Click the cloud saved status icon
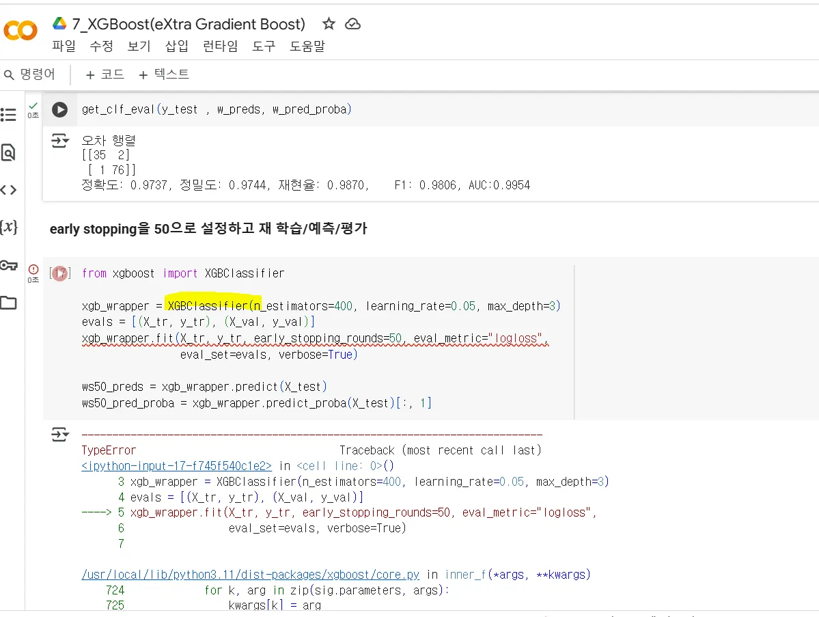Screen dimensions: 819x617 tap(353, 23)
